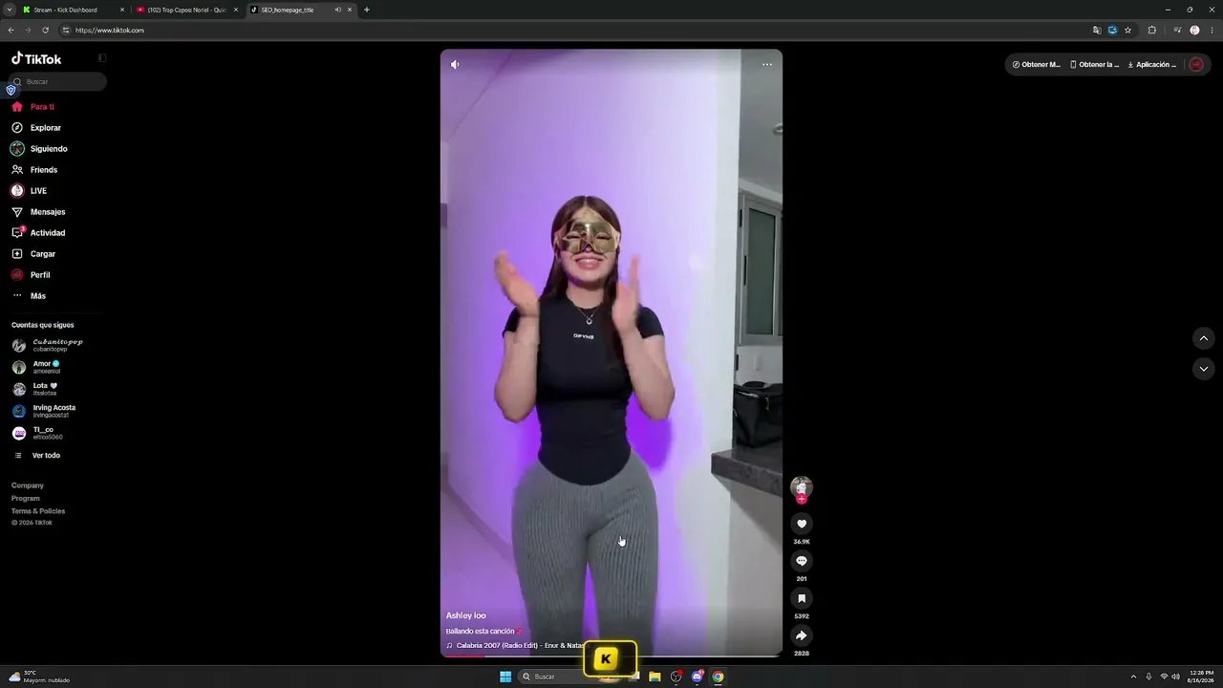Collapse the TikTok sidebar panel

click(x=102, y=58)
